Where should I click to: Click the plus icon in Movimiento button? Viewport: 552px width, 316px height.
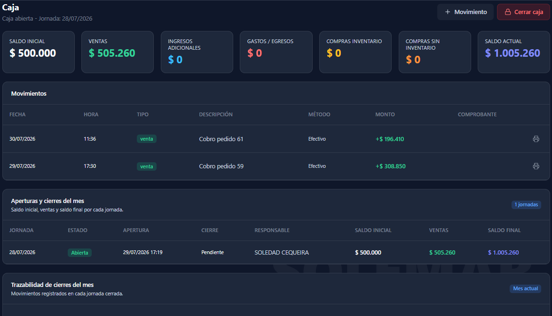tap(448, 12)
